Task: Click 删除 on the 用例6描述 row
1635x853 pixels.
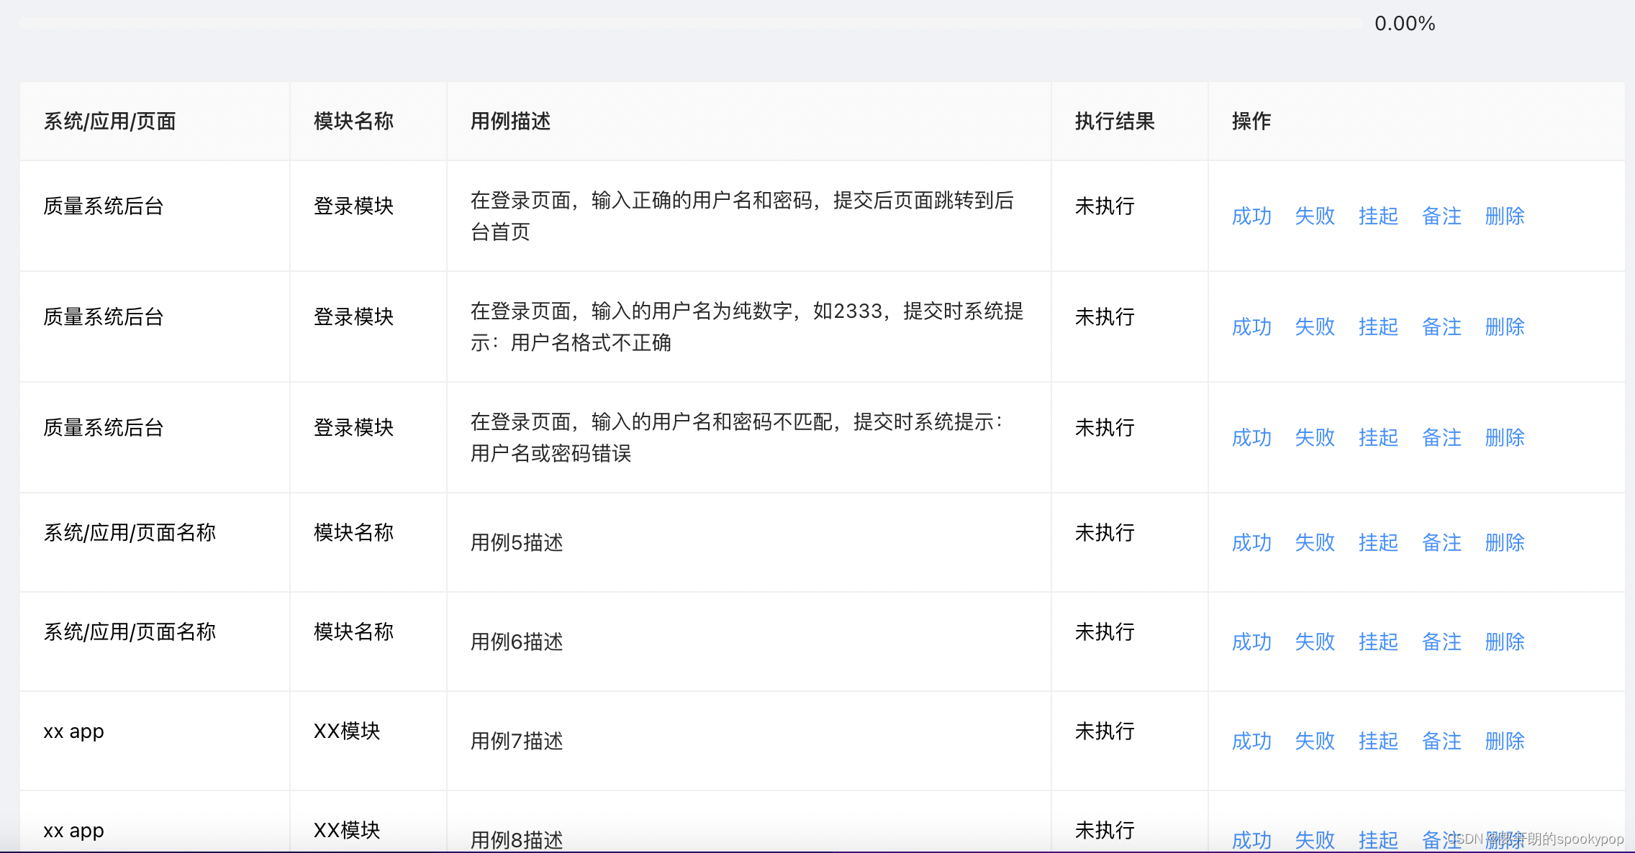Action: coord(1504,642)
